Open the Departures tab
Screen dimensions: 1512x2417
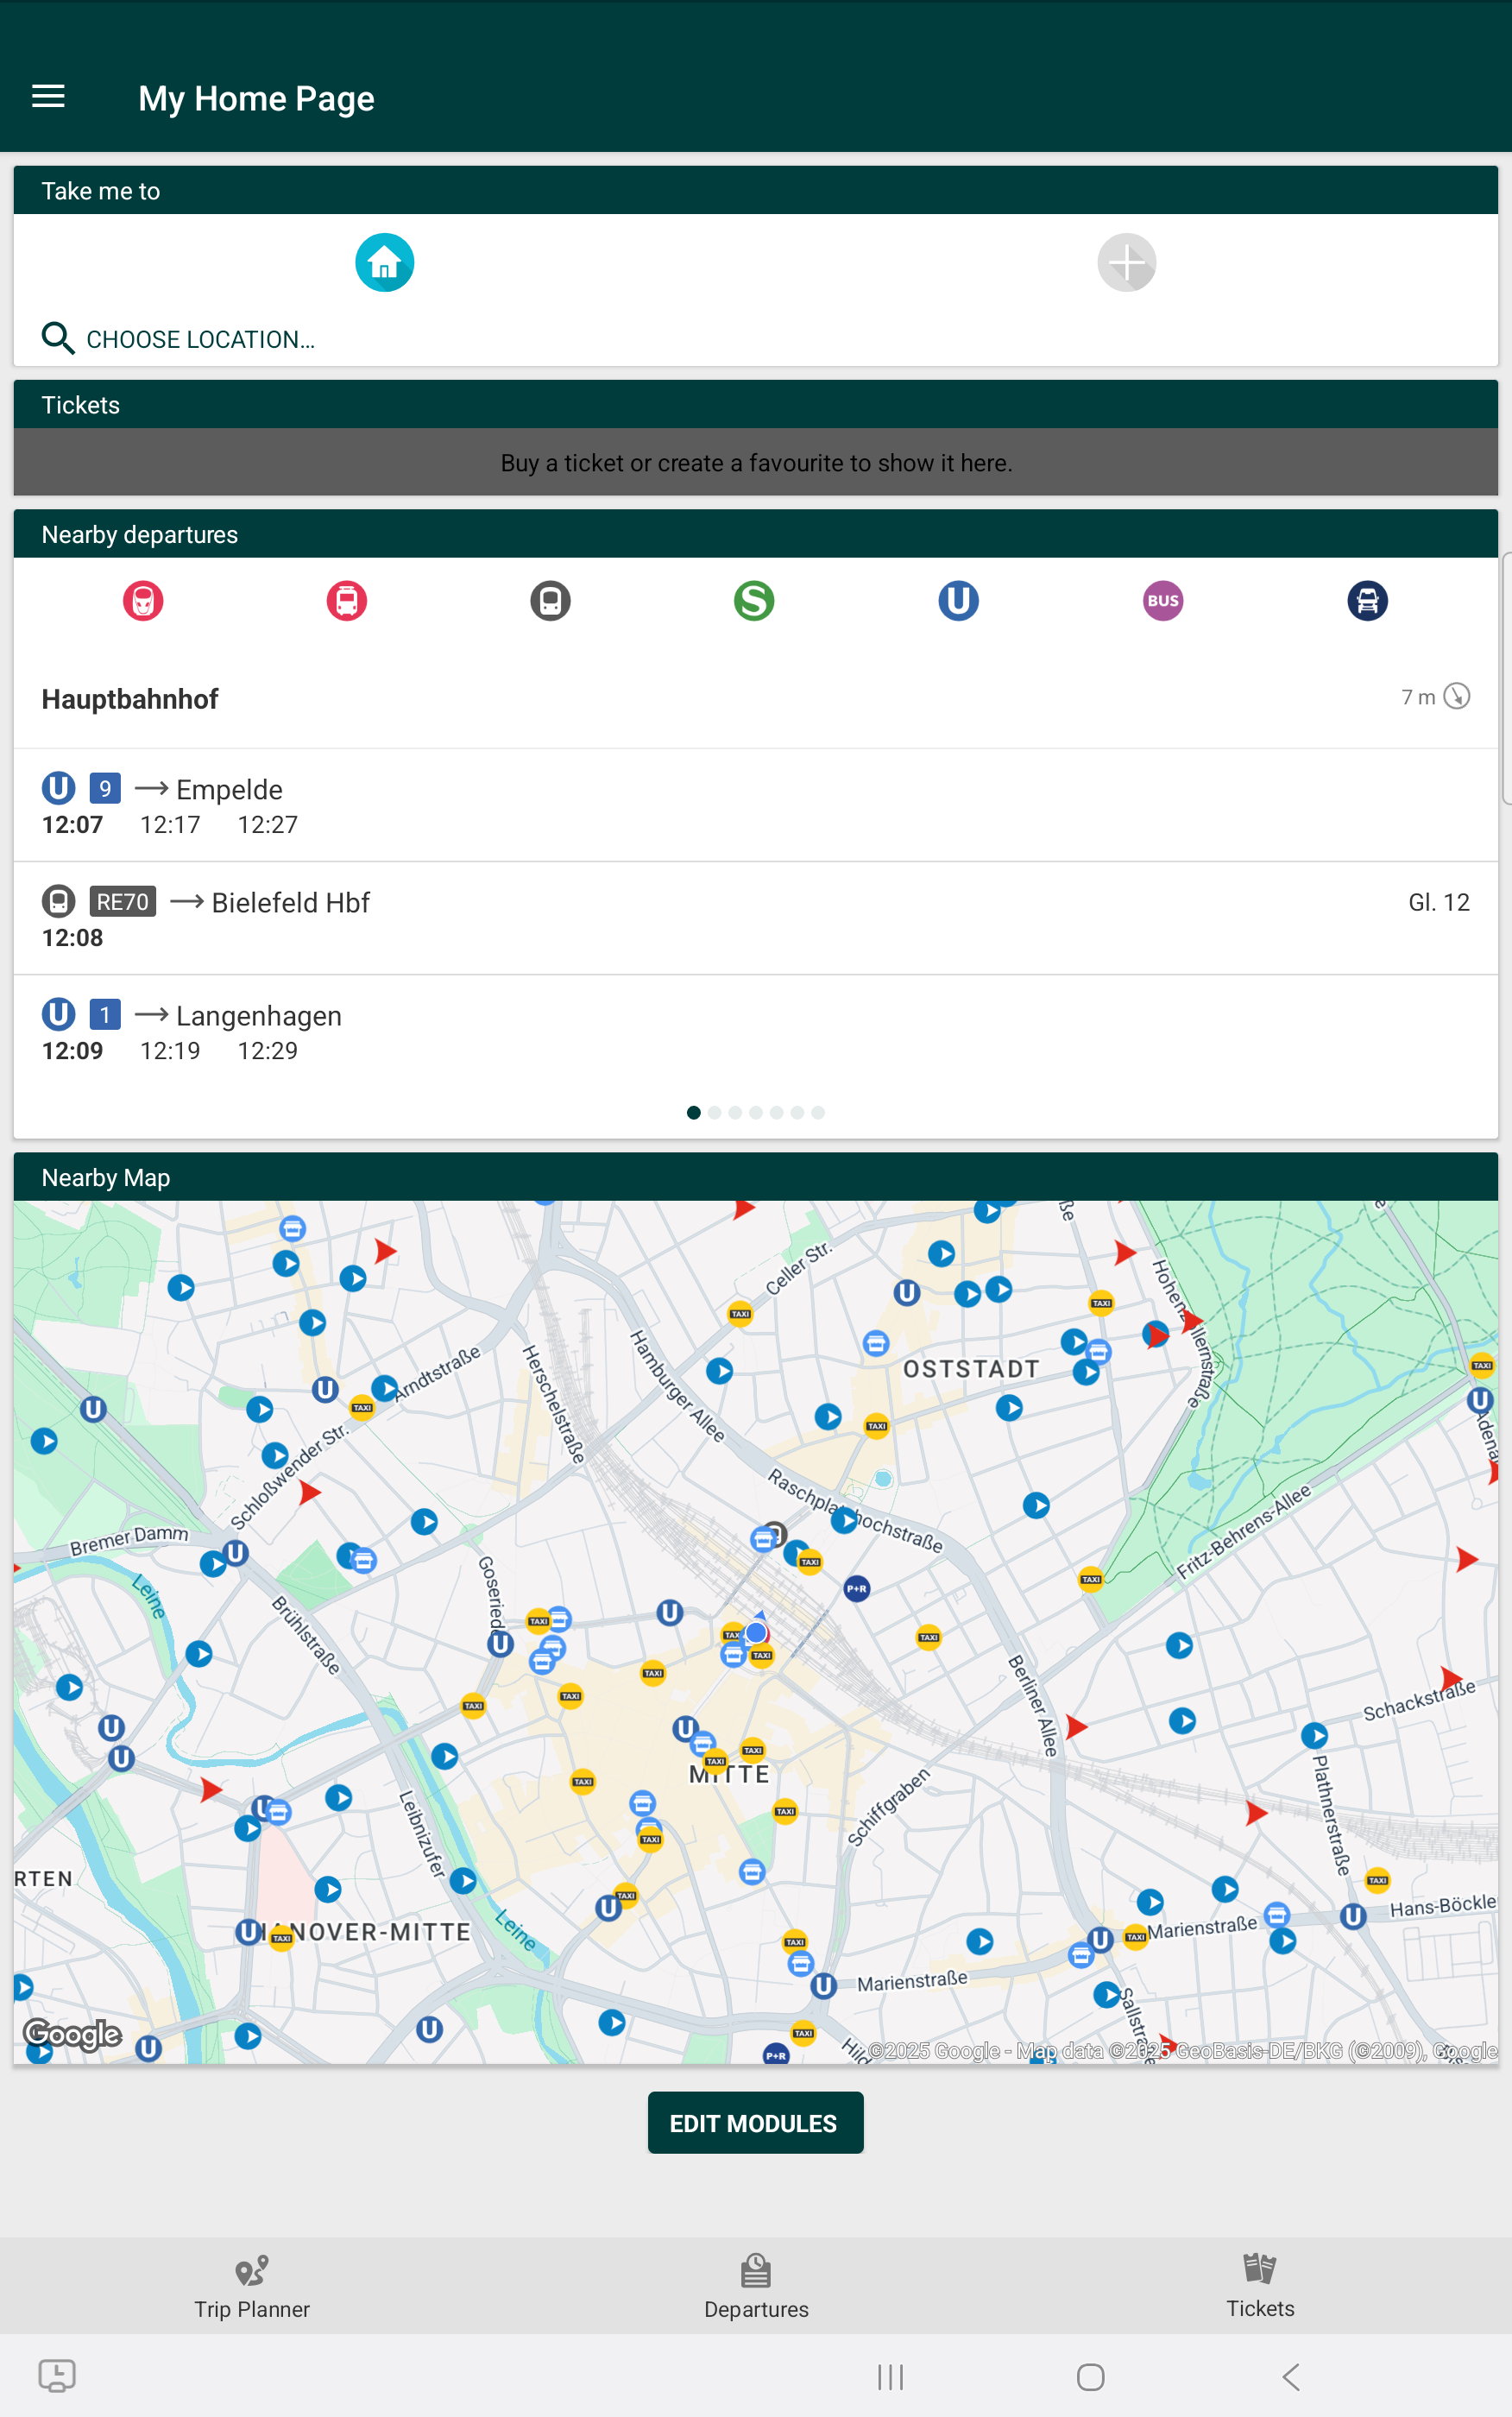[x=756, y=2285]
